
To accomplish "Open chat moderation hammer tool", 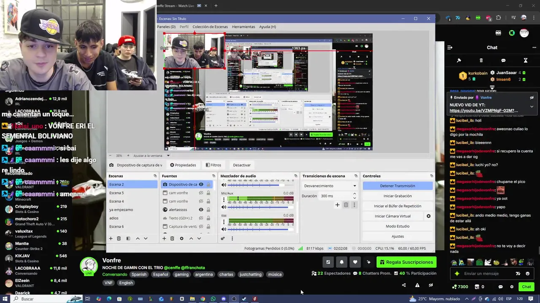I will click(x=459, y=61).
